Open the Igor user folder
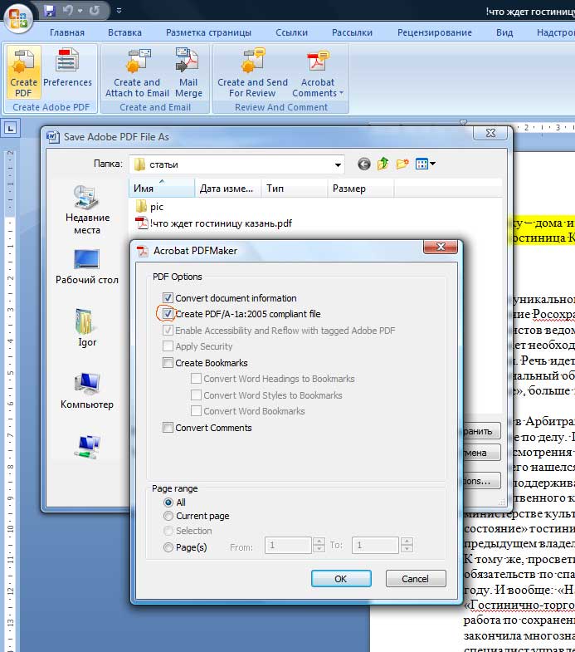This screenshot has height=652, width=575. pos(87,328)
